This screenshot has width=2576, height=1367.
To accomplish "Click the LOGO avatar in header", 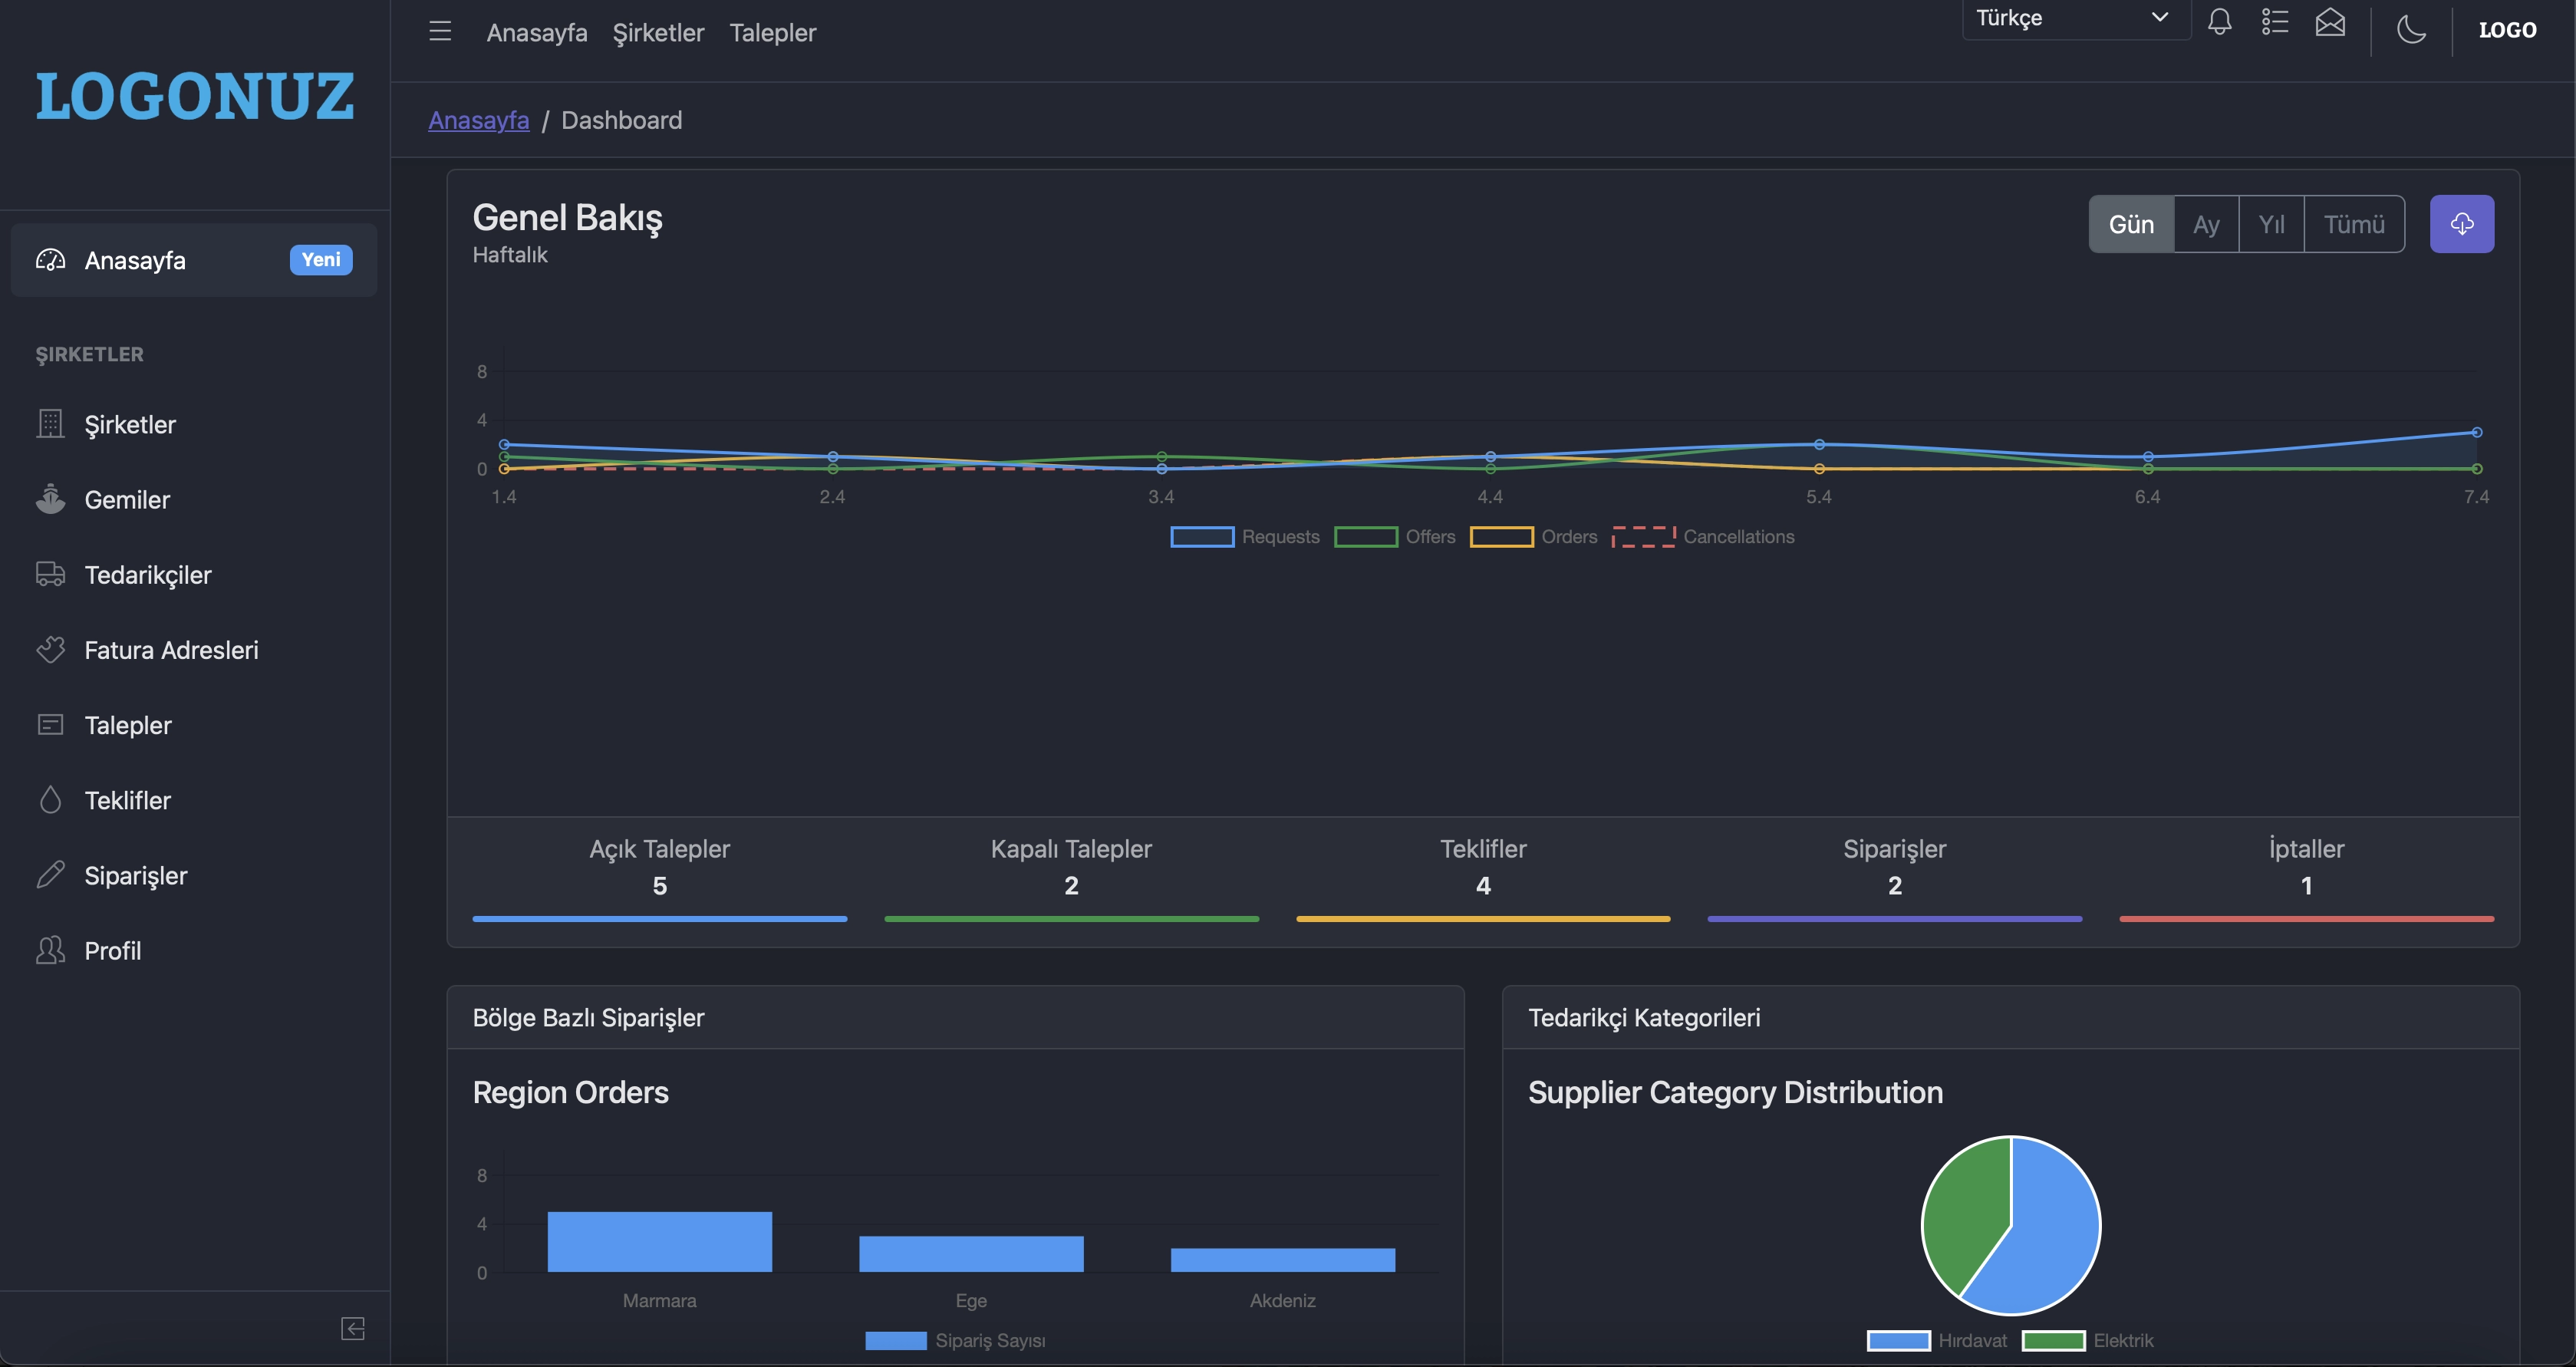I will point(2507,30).
